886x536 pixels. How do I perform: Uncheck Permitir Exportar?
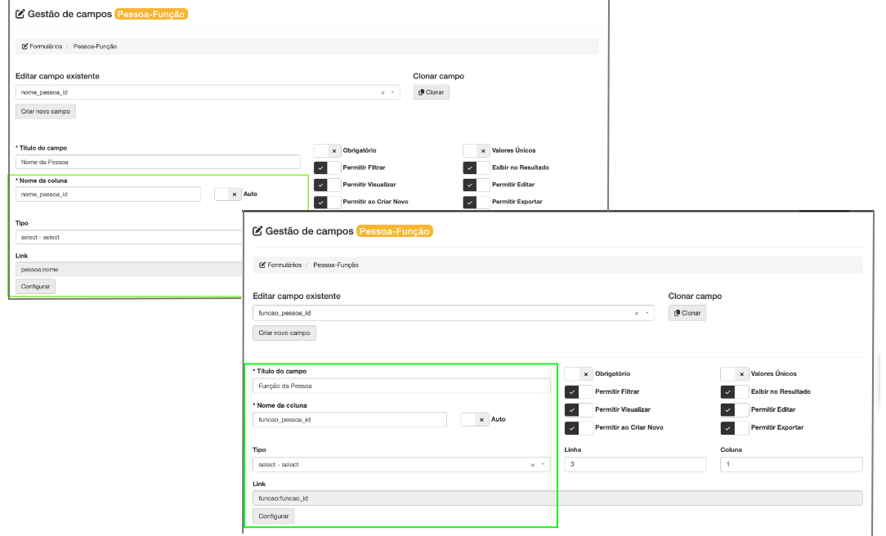coord(726,427)
